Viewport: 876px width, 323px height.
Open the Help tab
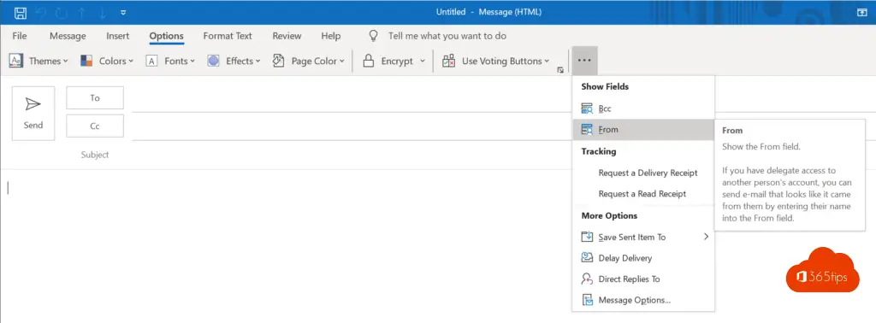[x=331, y=36]
